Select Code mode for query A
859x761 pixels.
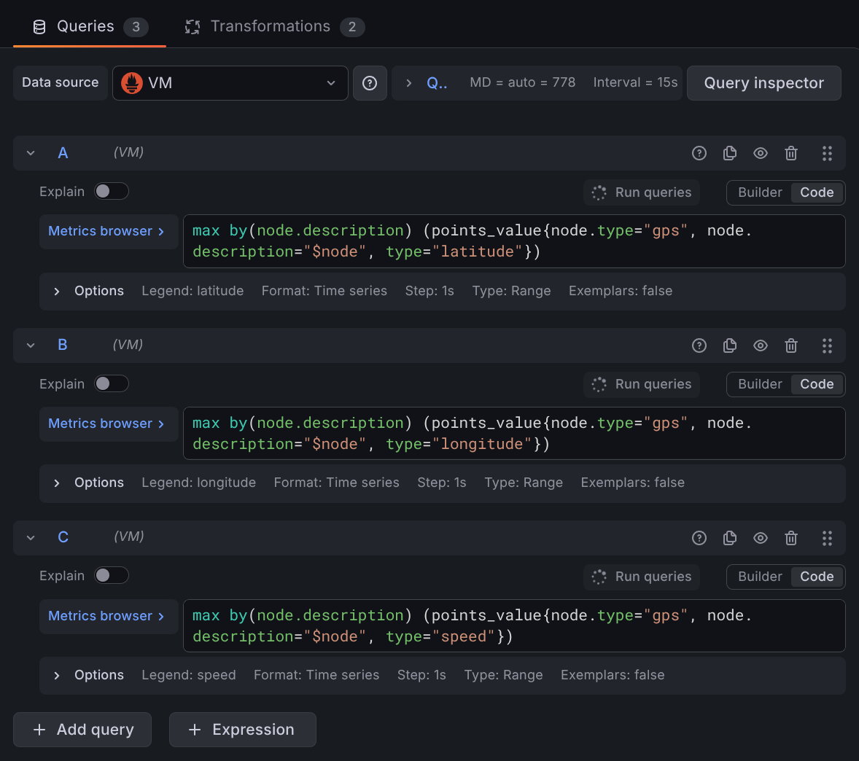click(x=817, y=192)
